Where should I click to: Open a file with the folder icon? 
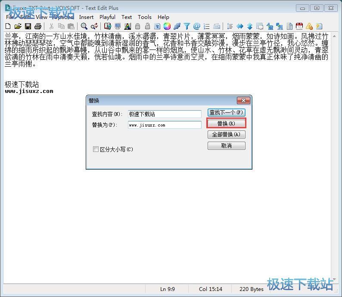tap(18, 26)
